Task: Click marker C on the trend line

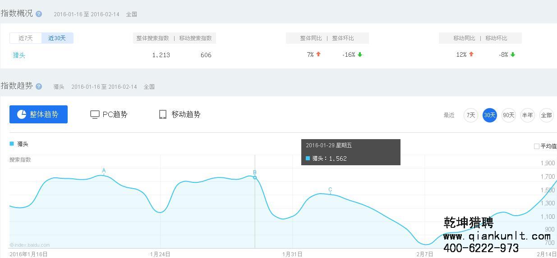Action: 330,190
